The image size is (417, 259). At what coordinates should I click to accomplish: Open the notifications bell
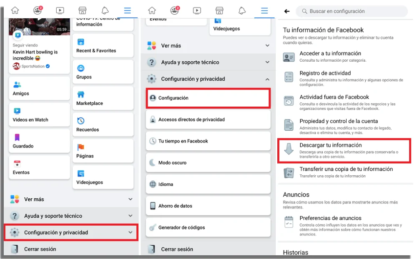click(106, 10)
